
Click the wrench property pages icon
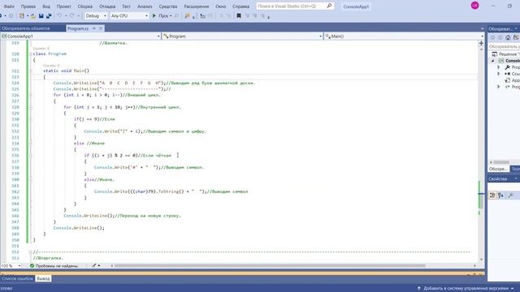coord(511,195)
